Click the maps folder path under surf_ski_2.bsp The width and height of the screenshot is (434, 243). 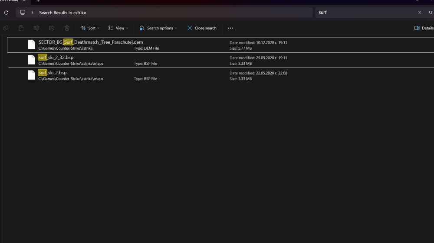(71, 79)
